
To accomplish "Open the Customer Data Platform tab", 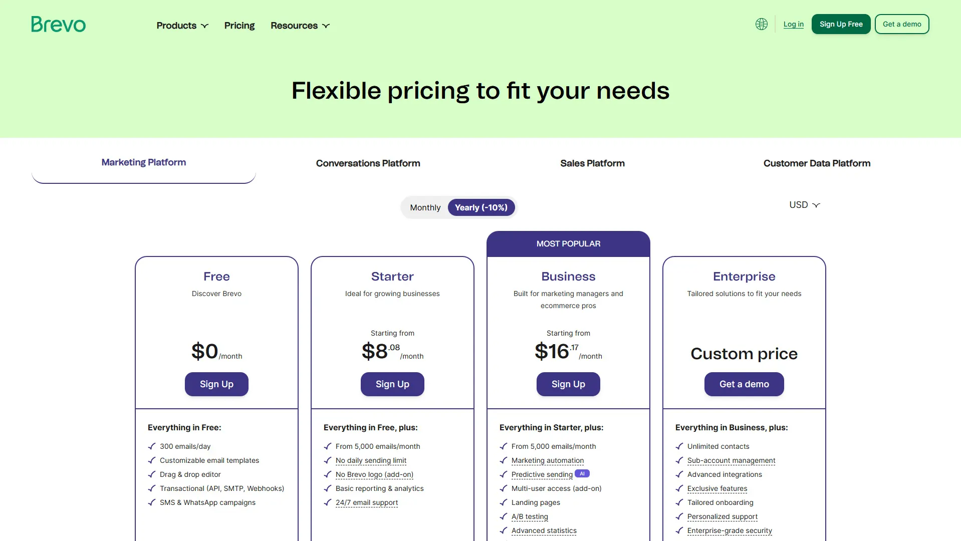I will [817, 163].
